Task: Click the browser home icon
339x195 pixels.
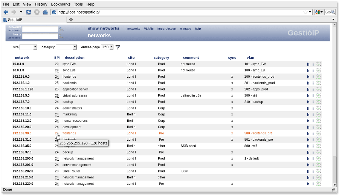Action: (45, 12)
